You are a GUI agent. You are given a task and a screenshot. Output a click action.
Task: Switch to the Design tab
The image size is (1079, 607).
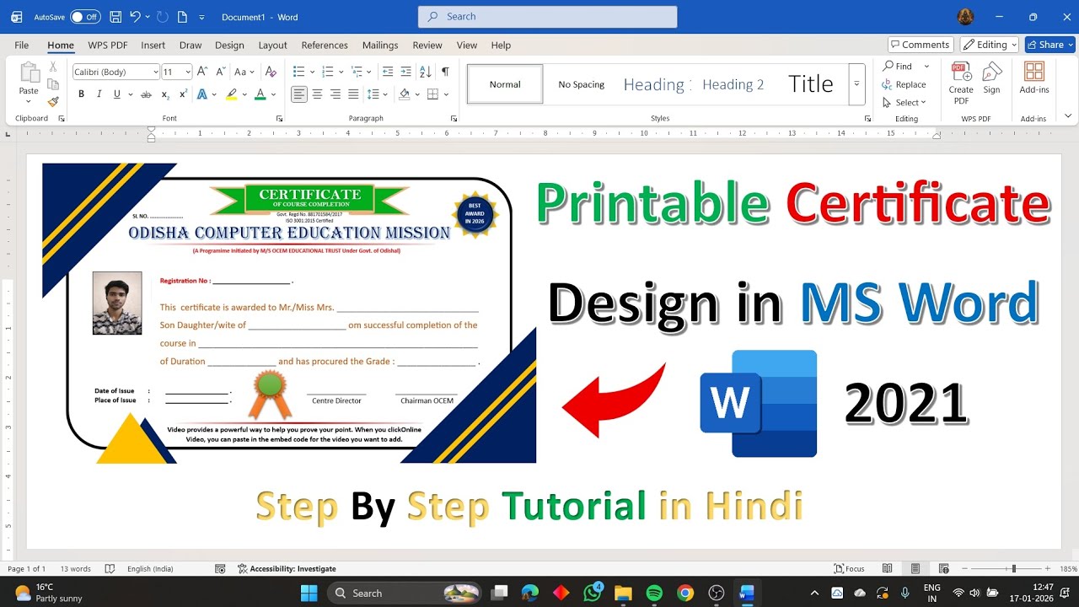pyautogui.click(x=229, y=45)
